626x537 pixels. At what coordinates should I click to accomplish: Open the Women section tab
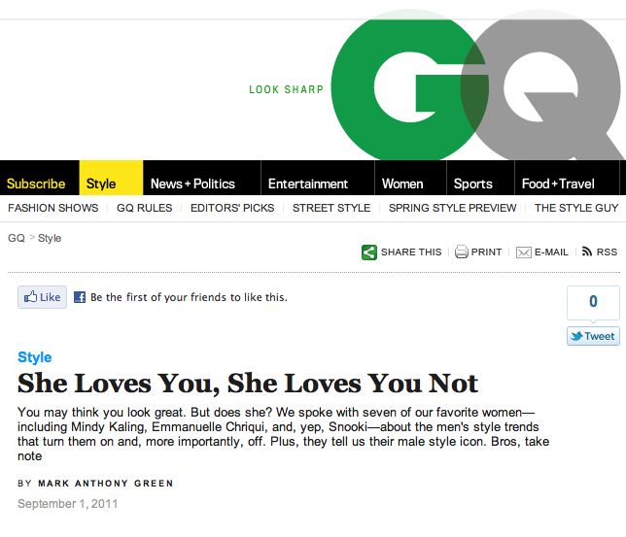[x=402, y=184]
